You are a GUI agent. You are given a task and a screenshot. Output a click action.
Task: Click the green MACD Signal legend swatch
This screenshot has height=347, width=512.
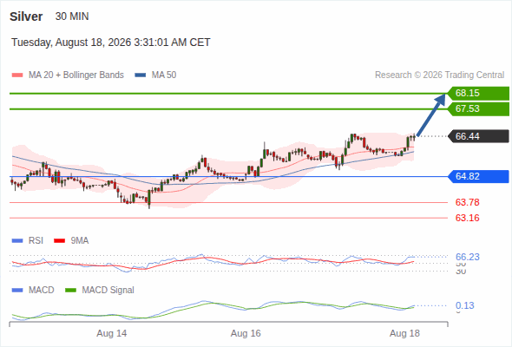70,291
